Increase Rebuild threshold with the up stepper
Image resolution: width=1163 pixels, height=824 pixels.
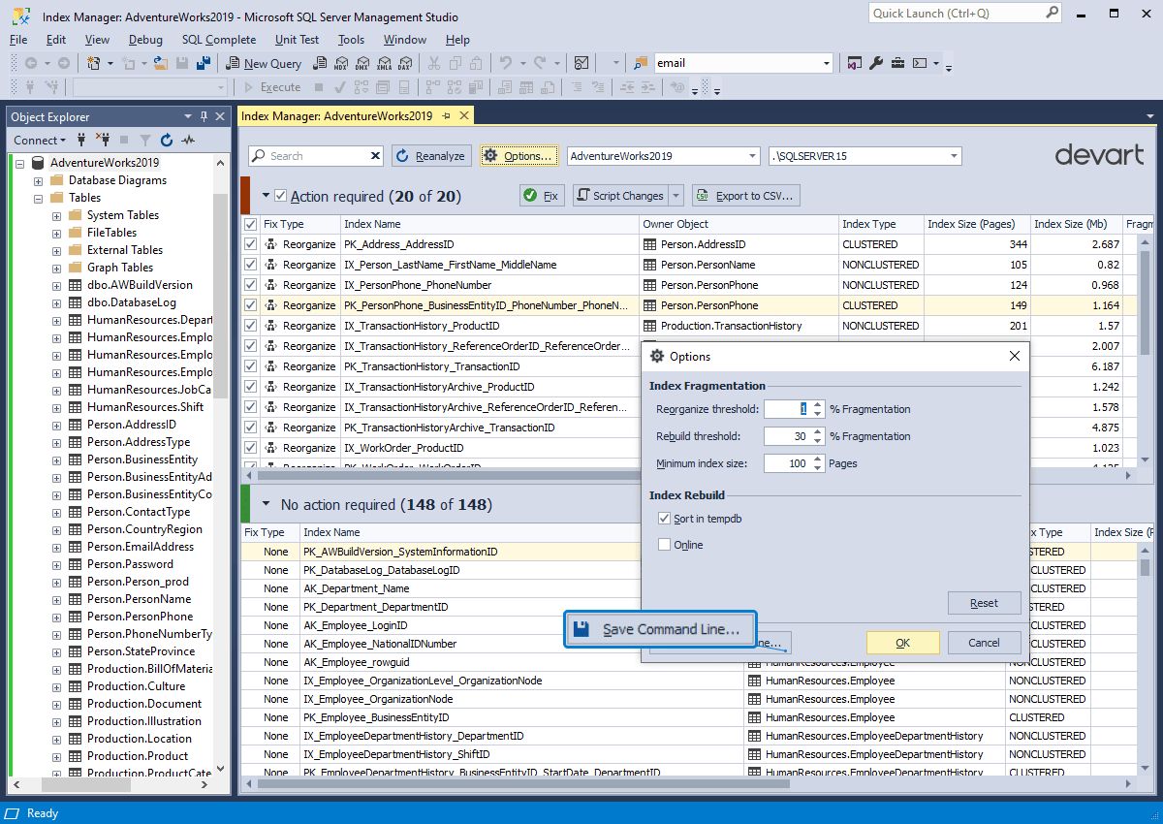coord(817,432)
